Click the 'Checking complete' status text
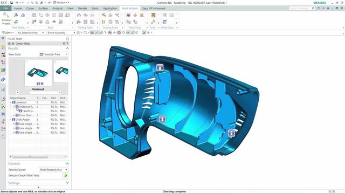Image resolution: width=345 pixels, height=194 pixels. (x=174, y=192)
